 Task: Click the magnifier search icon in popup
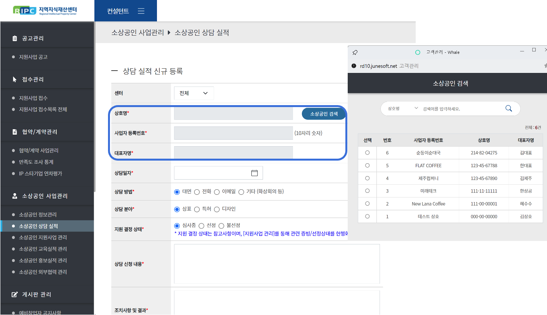(509, 109)
